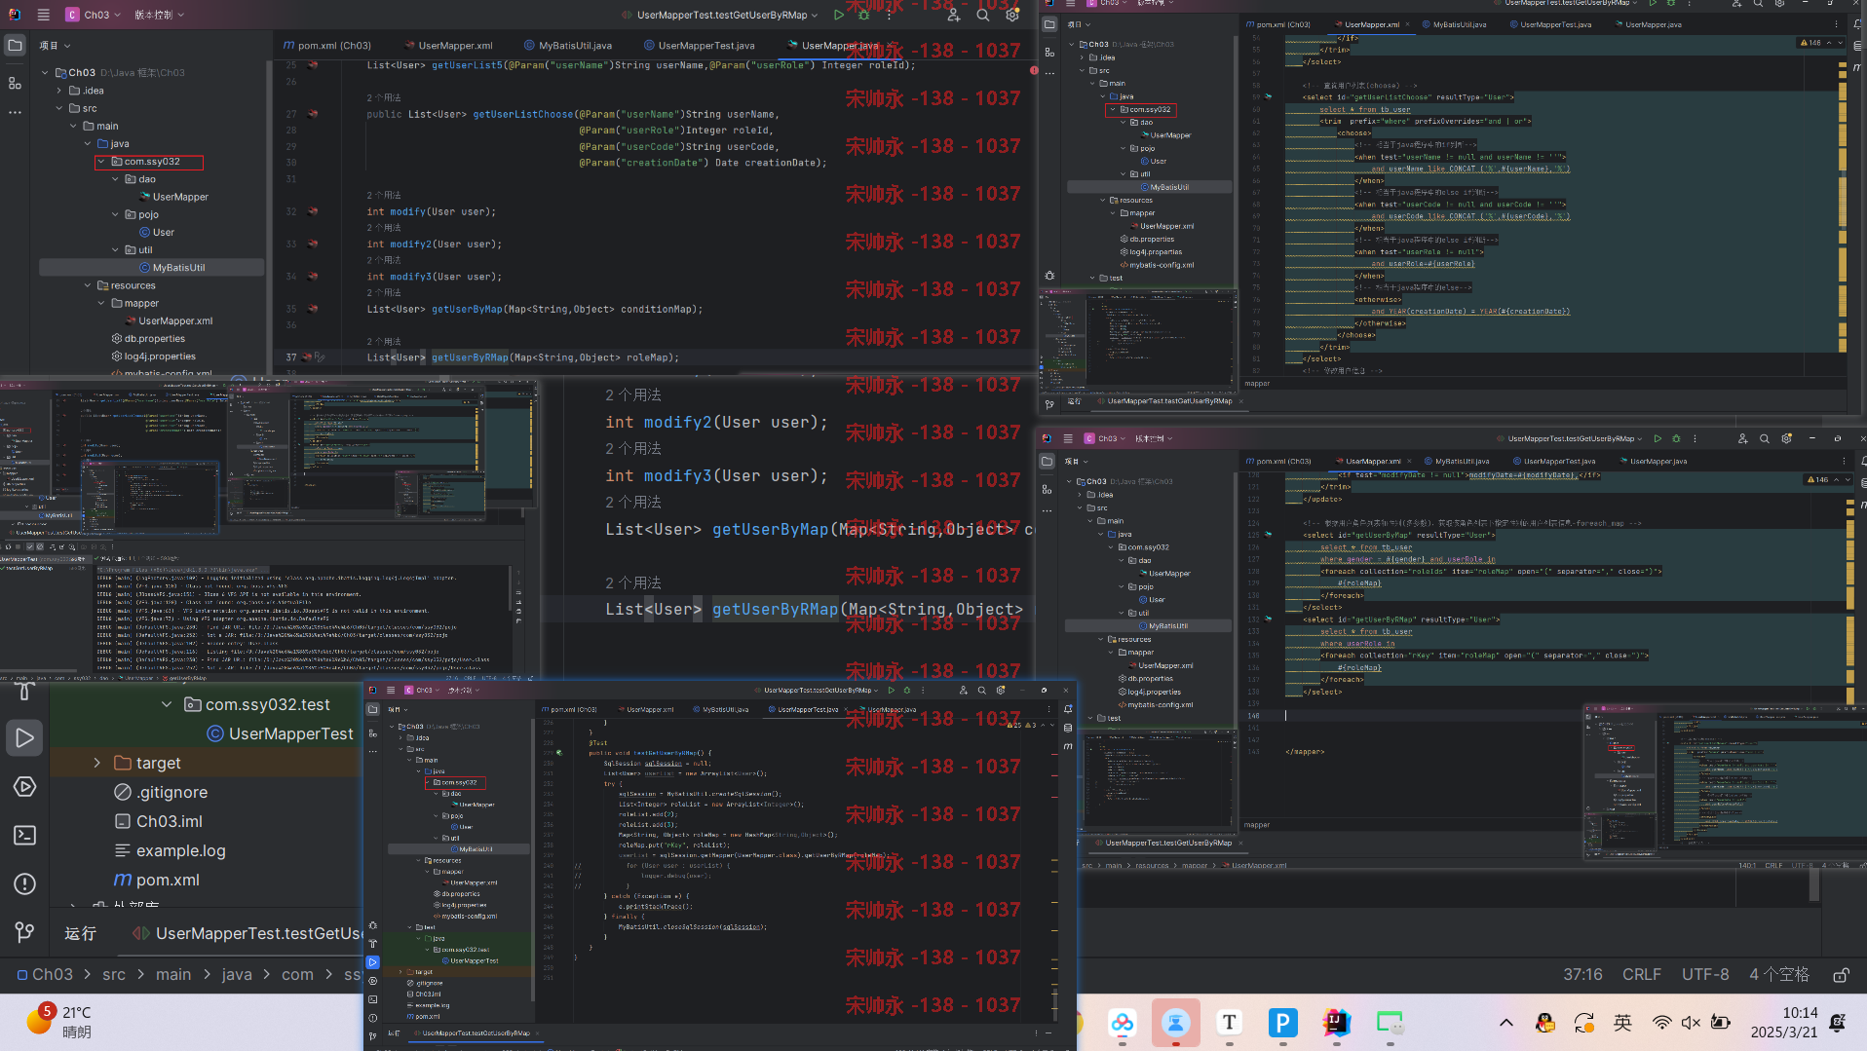Toggle the enlarged Services tool window button
This screenshot has height=1051, width=1867.
[x=25, y=787]
